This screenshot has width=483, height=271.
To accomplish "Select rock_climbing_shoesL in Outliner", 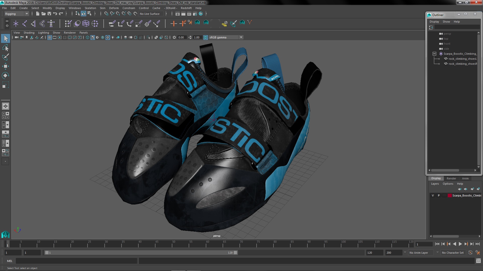I will (462, 59).
